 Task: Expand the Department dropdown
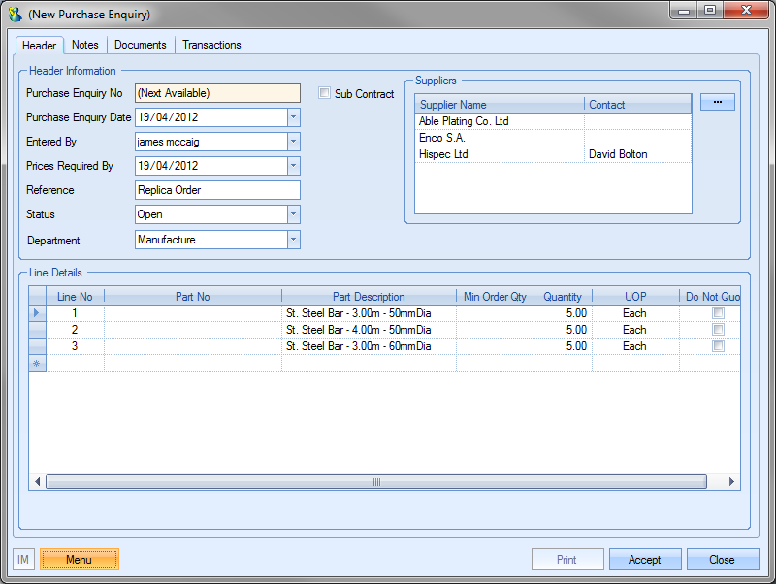[x=293, y=240]
